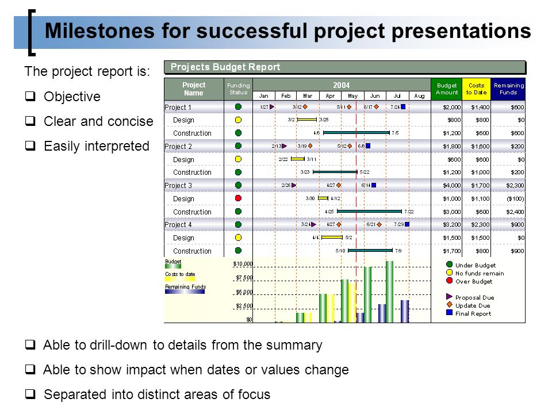Click Project 1 Design yellow status circle
Screen dimensions: 552x414
(238, 120)
